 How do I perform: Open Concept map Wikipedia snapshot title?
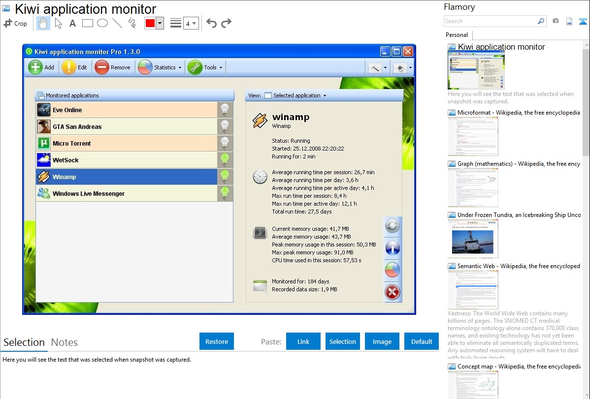click(x=519, y=367)
